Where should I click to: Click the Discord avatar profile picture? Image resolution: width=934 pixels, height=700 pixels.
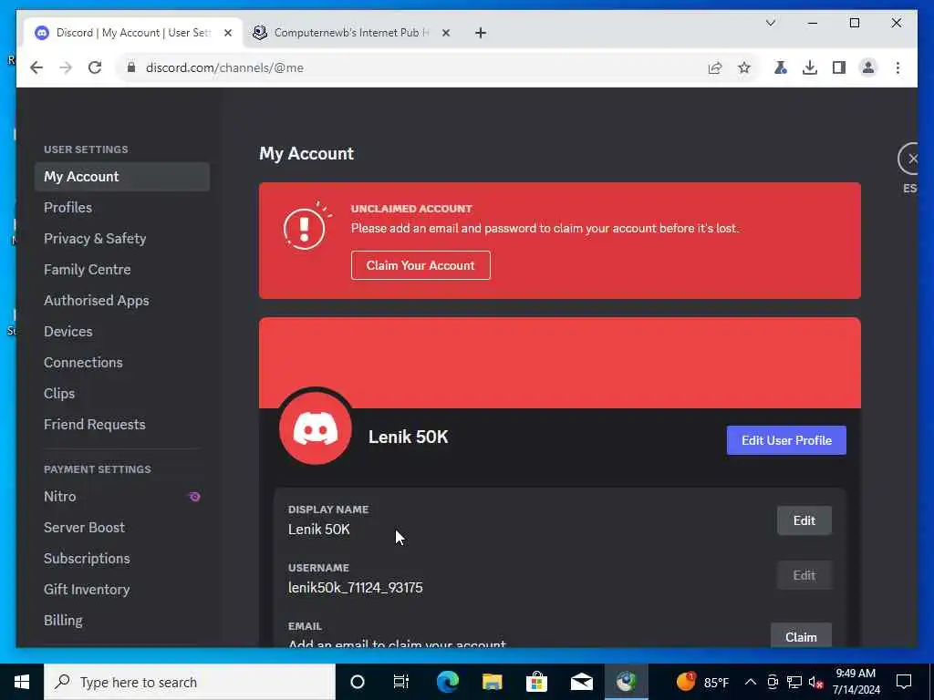point(316,428)
